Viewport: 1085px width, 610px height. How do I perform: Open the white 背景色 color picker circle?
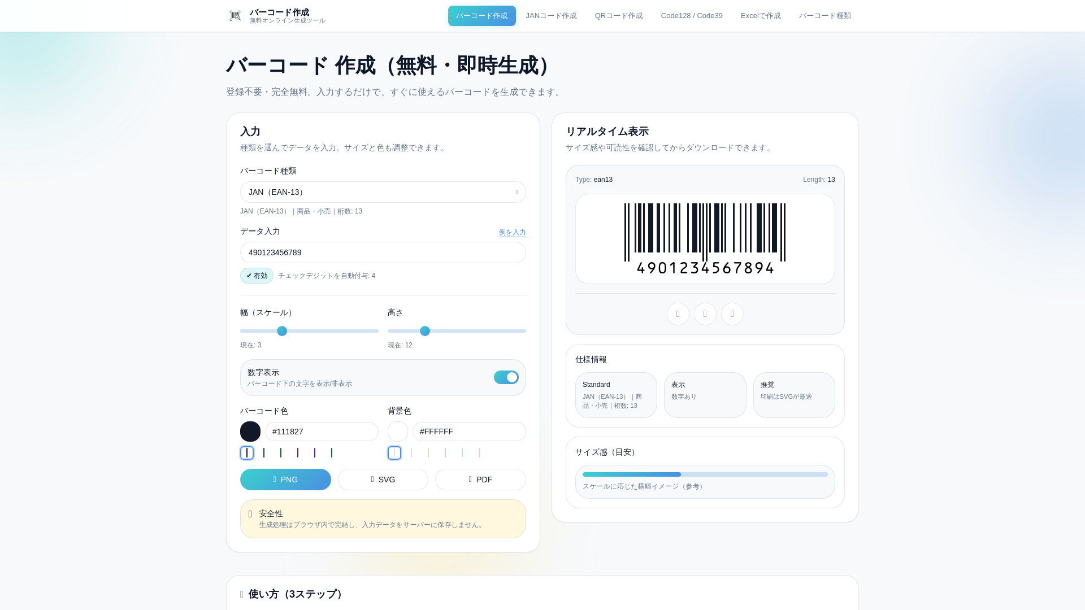(397, 432)
